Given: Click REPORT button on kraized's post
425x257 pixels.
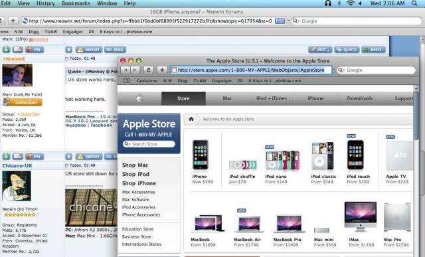Looking at the screenshot, I should coord(89,50).
